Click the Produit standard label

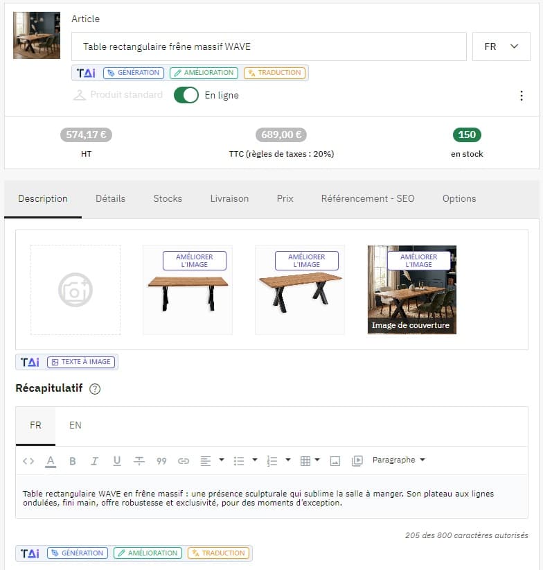tap(126, 95)
